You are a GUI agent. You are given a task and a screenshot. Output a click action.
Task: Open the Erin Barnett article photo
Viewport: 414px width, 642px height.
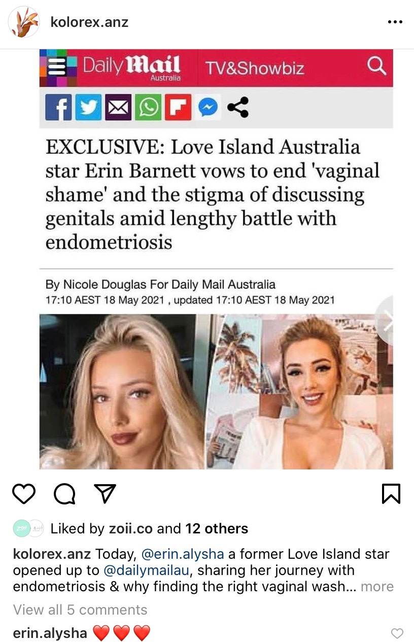pos(216,391)
